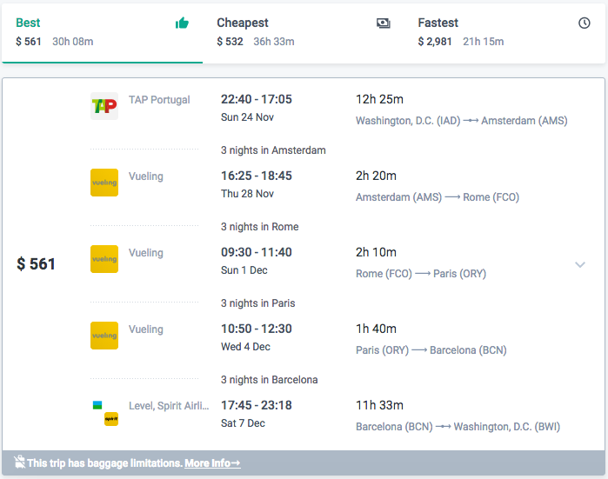Click the luggage icon in baggage notice
608x479 pixels.
(x=19, y=462)
